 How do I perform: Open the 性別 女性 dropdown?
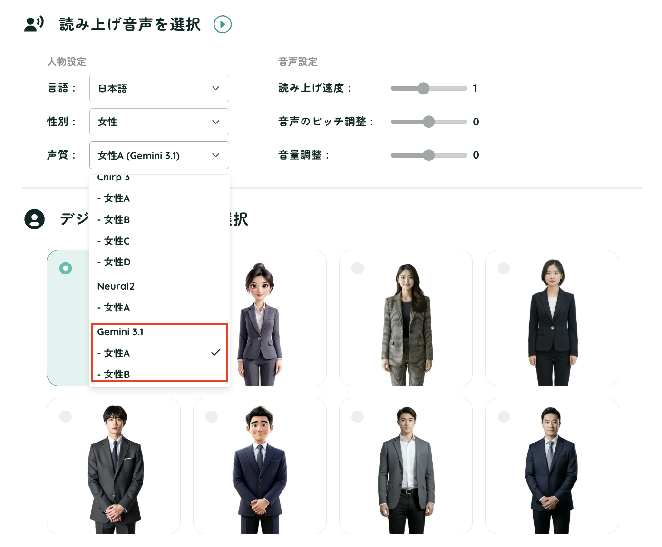pyautogui.click(x=159, y=122)
